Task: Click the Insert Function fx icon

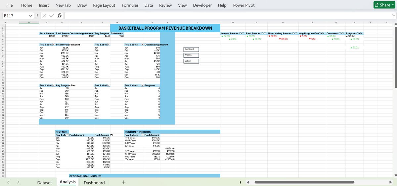Action: [59, 15]
